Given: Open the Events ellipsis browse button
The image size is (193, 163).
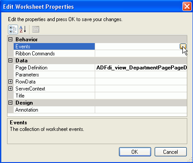Looking at the screenshot, I should [183, 47].
